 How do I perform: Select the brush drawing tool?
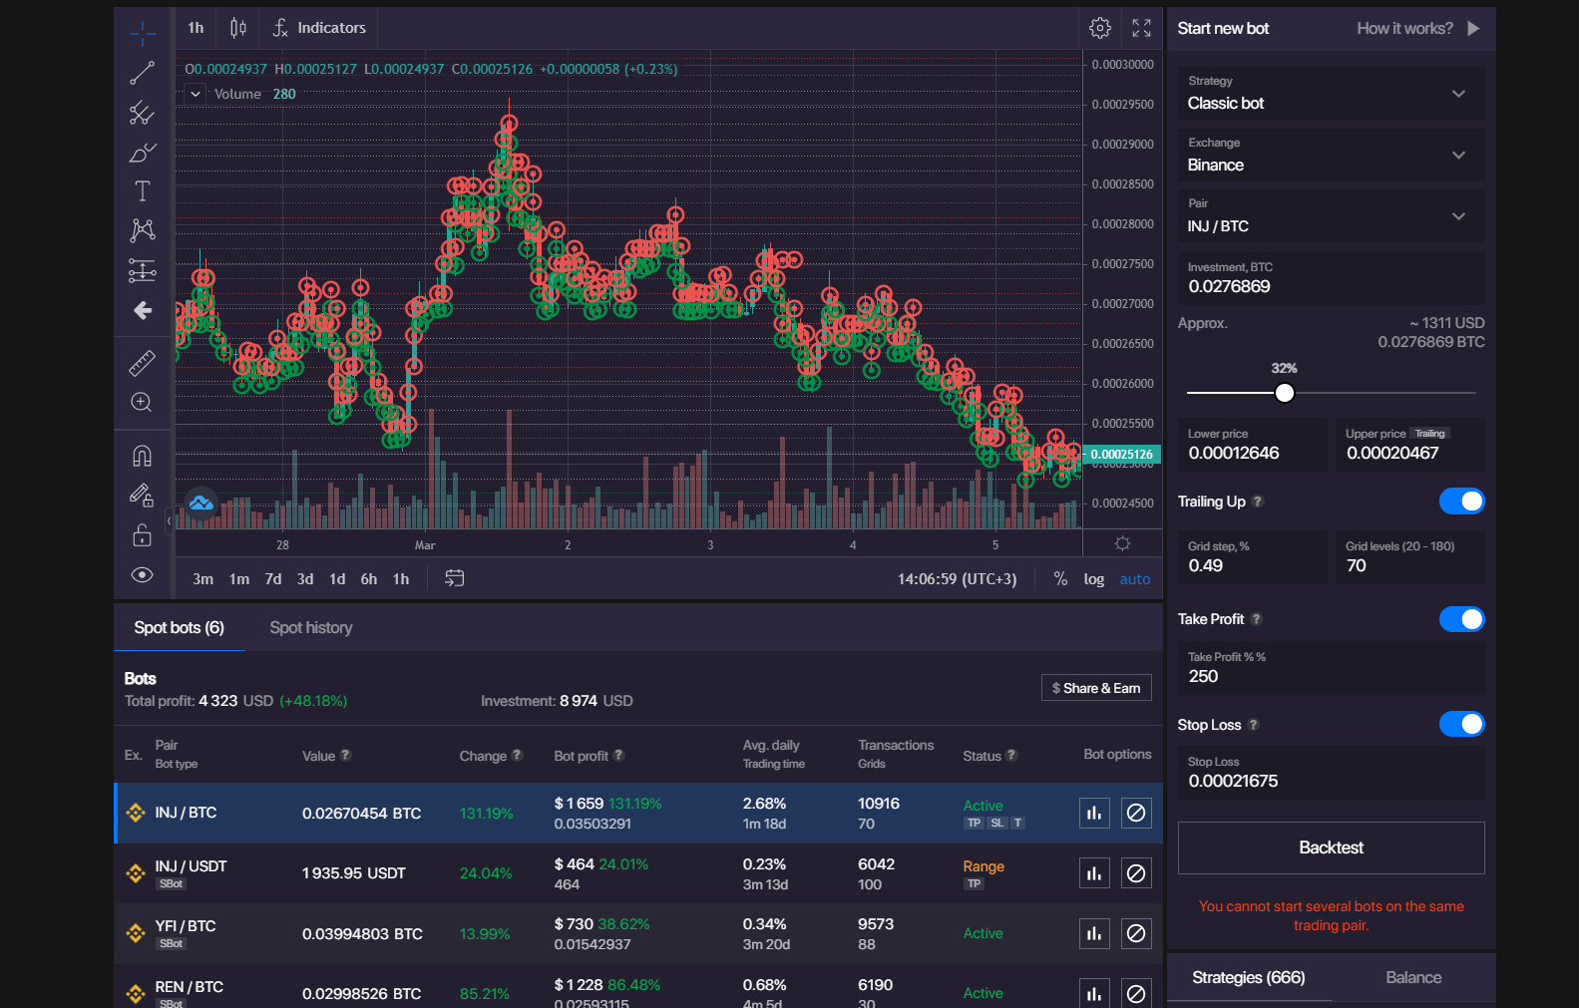click(143, 153)
